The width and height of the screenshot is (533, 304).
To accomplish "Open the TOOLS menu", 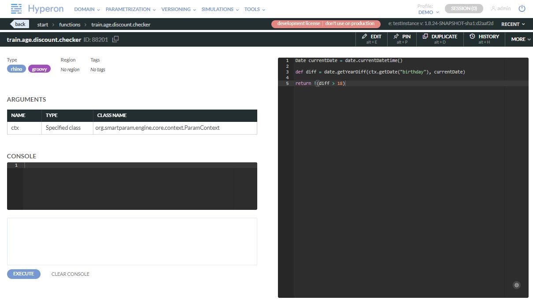I will pos(255,9).
